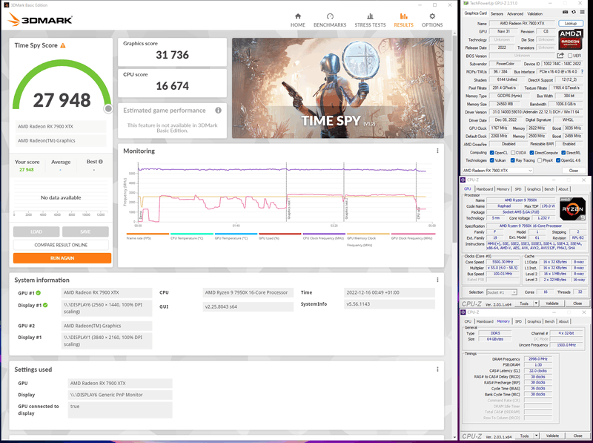Open the Socket #1 Selection dropdown

(502, 292)
